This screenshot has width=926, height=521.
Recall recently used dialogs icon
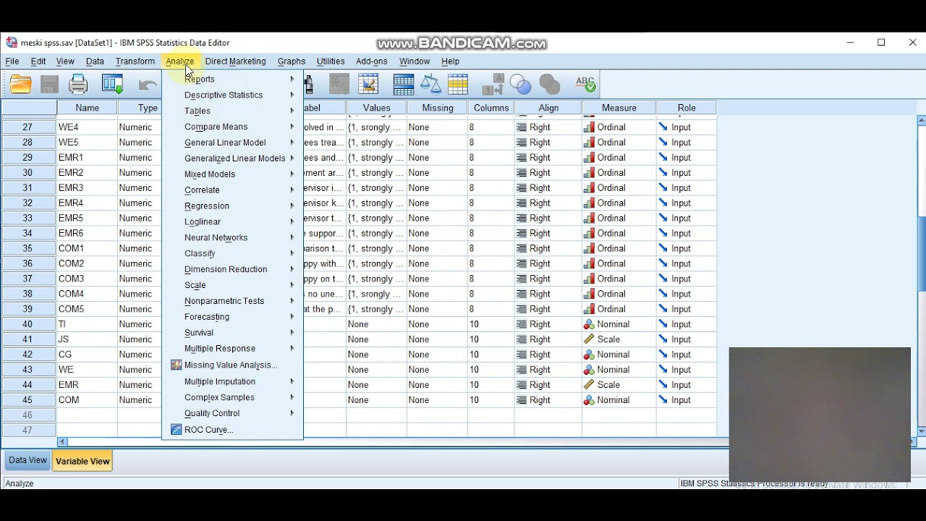[x=112, y=85]
